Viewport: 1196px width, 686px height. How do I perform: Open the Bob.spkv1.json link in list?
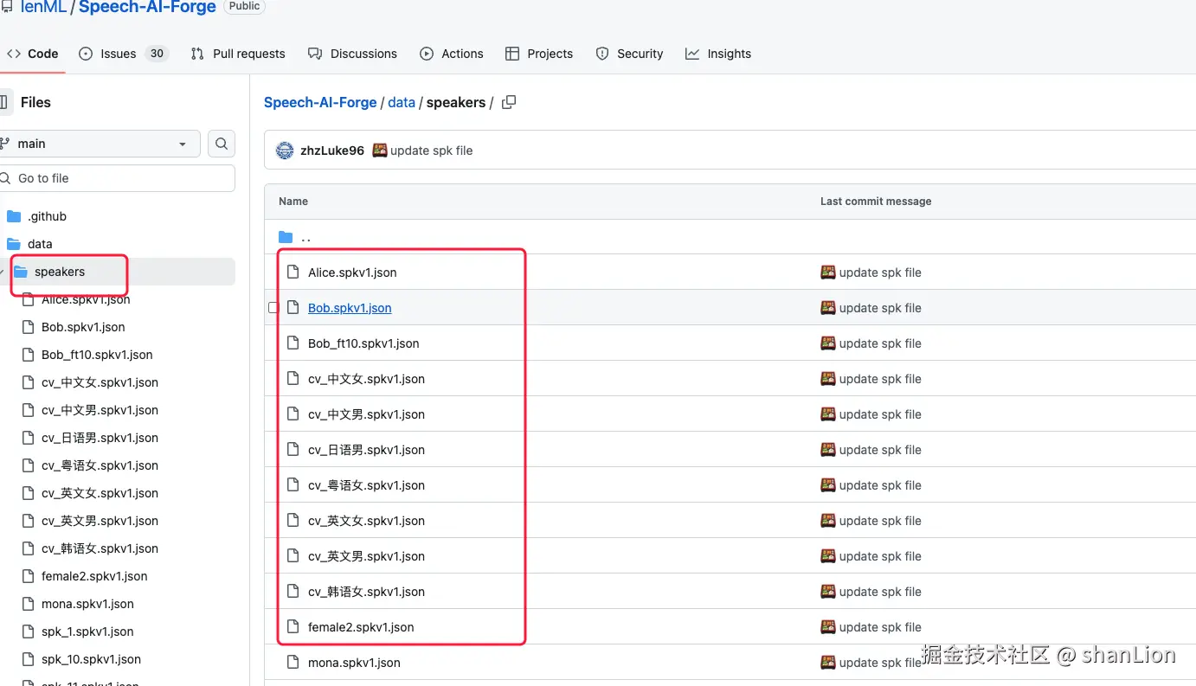pos(350,308)
